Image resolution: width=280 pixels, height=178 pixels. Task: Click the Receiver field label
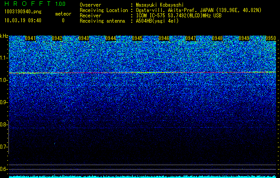point(90,16)
